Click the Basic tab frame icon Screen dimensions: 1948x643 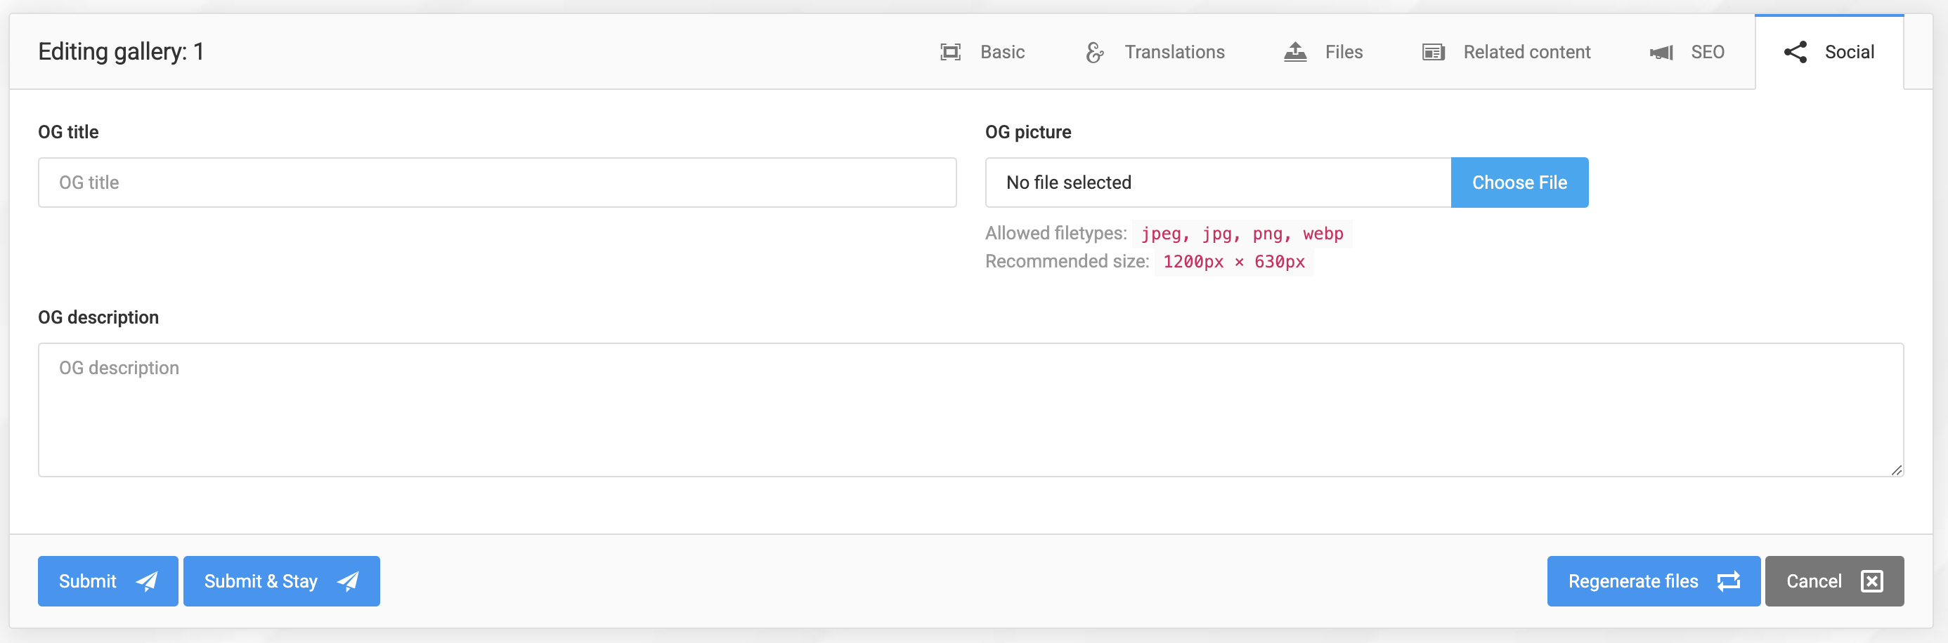click(x=950, y=52)
